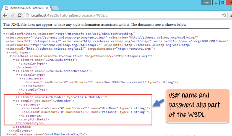Viewport: 232px width, 136px height.
Task: Collapse the wsdl:types node
Action: pos(7,52)
